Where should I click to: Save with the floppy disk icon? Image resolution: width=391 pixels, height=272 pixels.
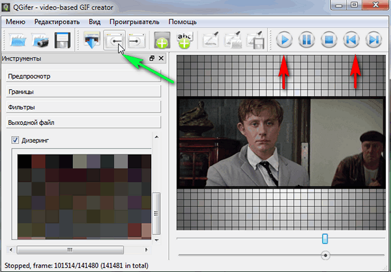tap(63, 40)
